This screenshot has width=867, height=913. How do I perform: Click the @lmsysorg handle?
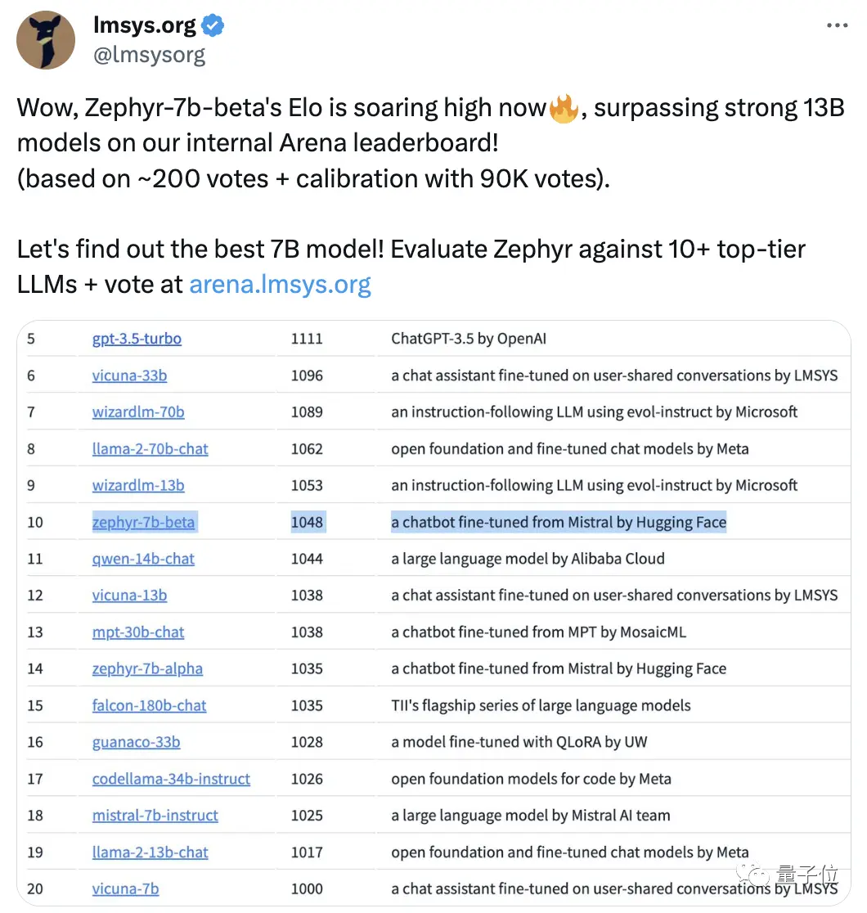click(x=150, y=55)
